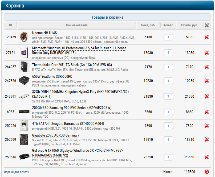Image resolution: width=215 pixels, height=177 pixels.
Task: Open 250Gb SSD Samsung 960 EVO link
Action: tap(72, 108)
